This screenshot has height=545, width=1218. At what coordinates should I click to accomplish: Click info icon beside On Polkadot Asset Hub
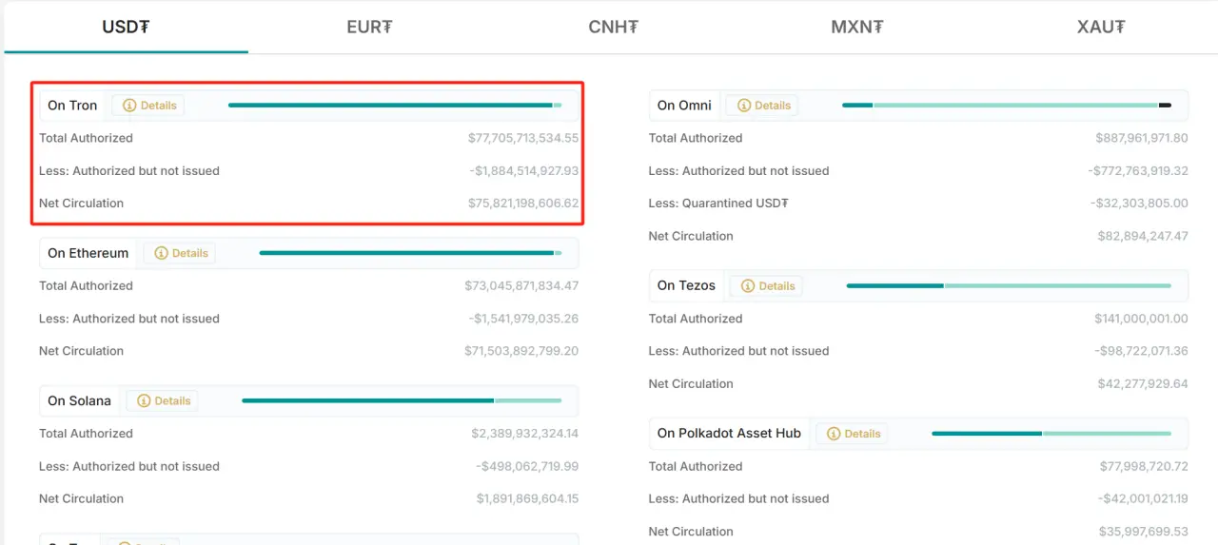(834, 433)
